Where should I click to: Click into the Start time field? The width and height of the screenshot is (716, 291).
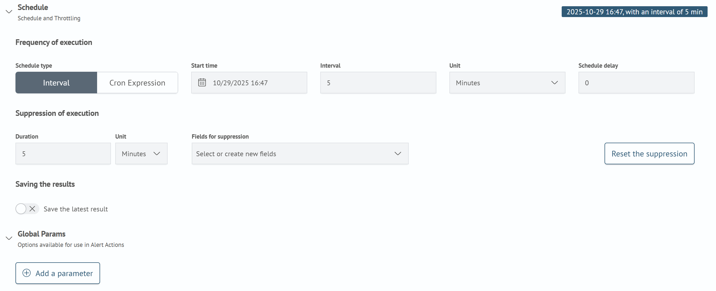click(256, 83)
